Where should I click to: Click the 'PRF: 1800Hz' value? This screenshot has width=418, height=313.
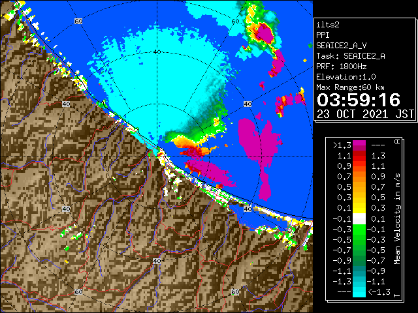[341, 67]
